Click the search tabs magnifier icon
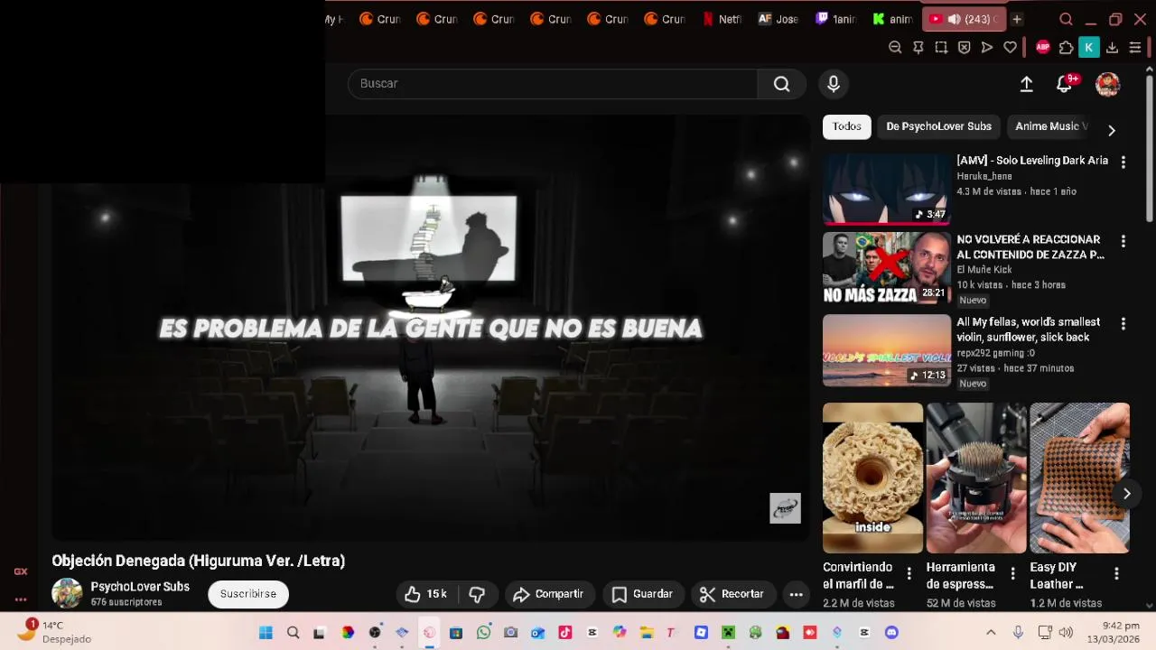 tap(1066, 19)
